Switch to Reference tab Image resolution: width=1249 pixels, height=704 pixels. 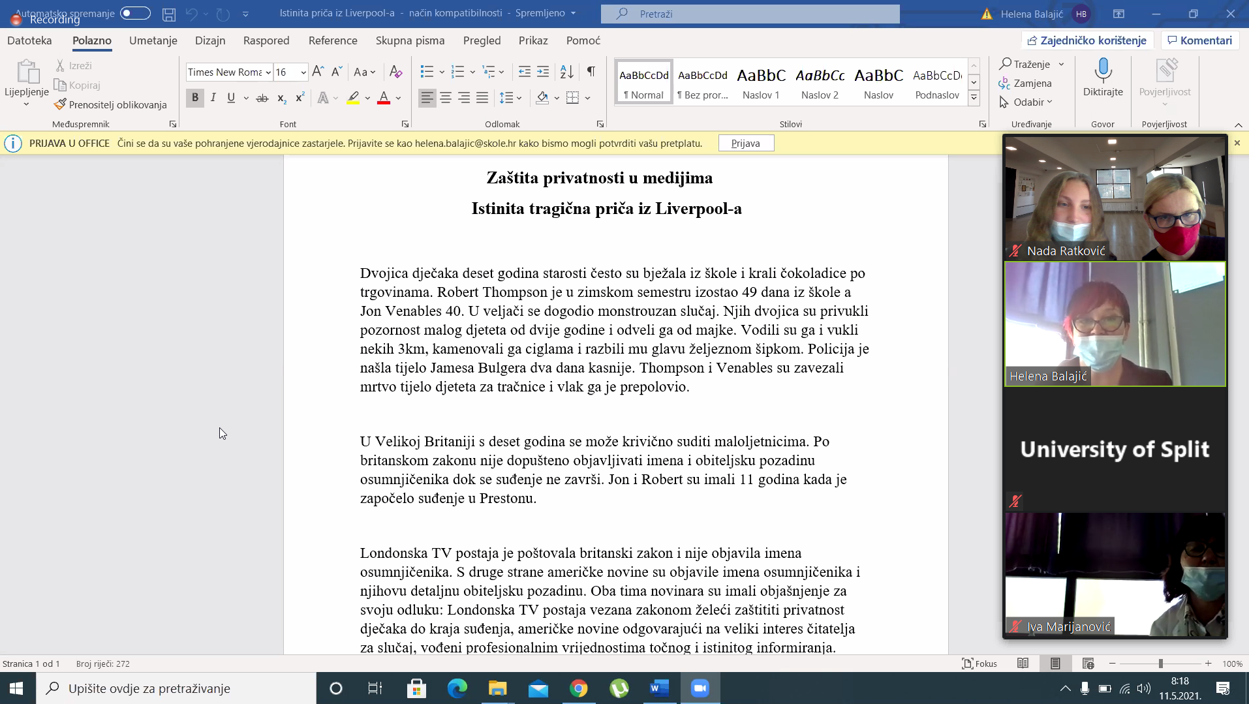[333, 40]
